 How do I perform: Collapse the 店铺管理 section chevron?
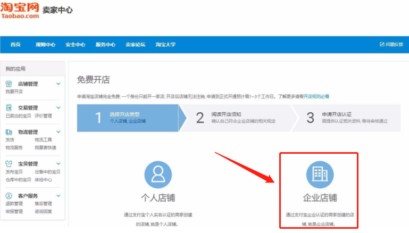click(59, 84)
